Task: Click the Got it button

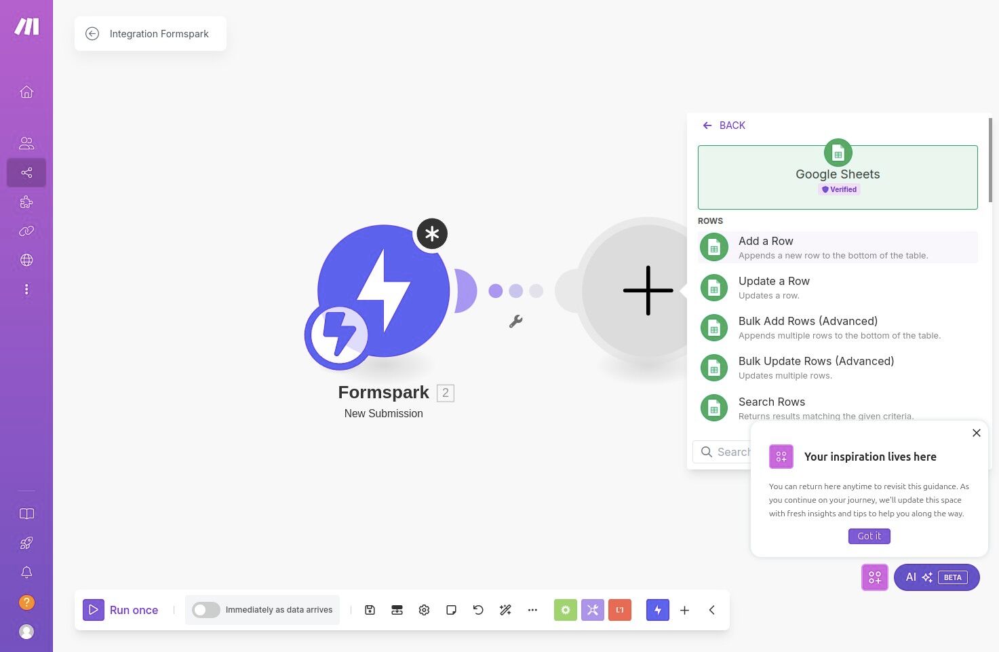Action: 869,536
